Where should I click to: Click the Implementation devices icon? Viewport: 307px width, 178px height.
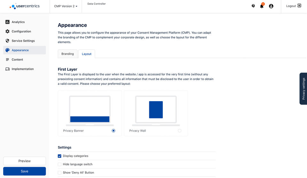[7, 69]
